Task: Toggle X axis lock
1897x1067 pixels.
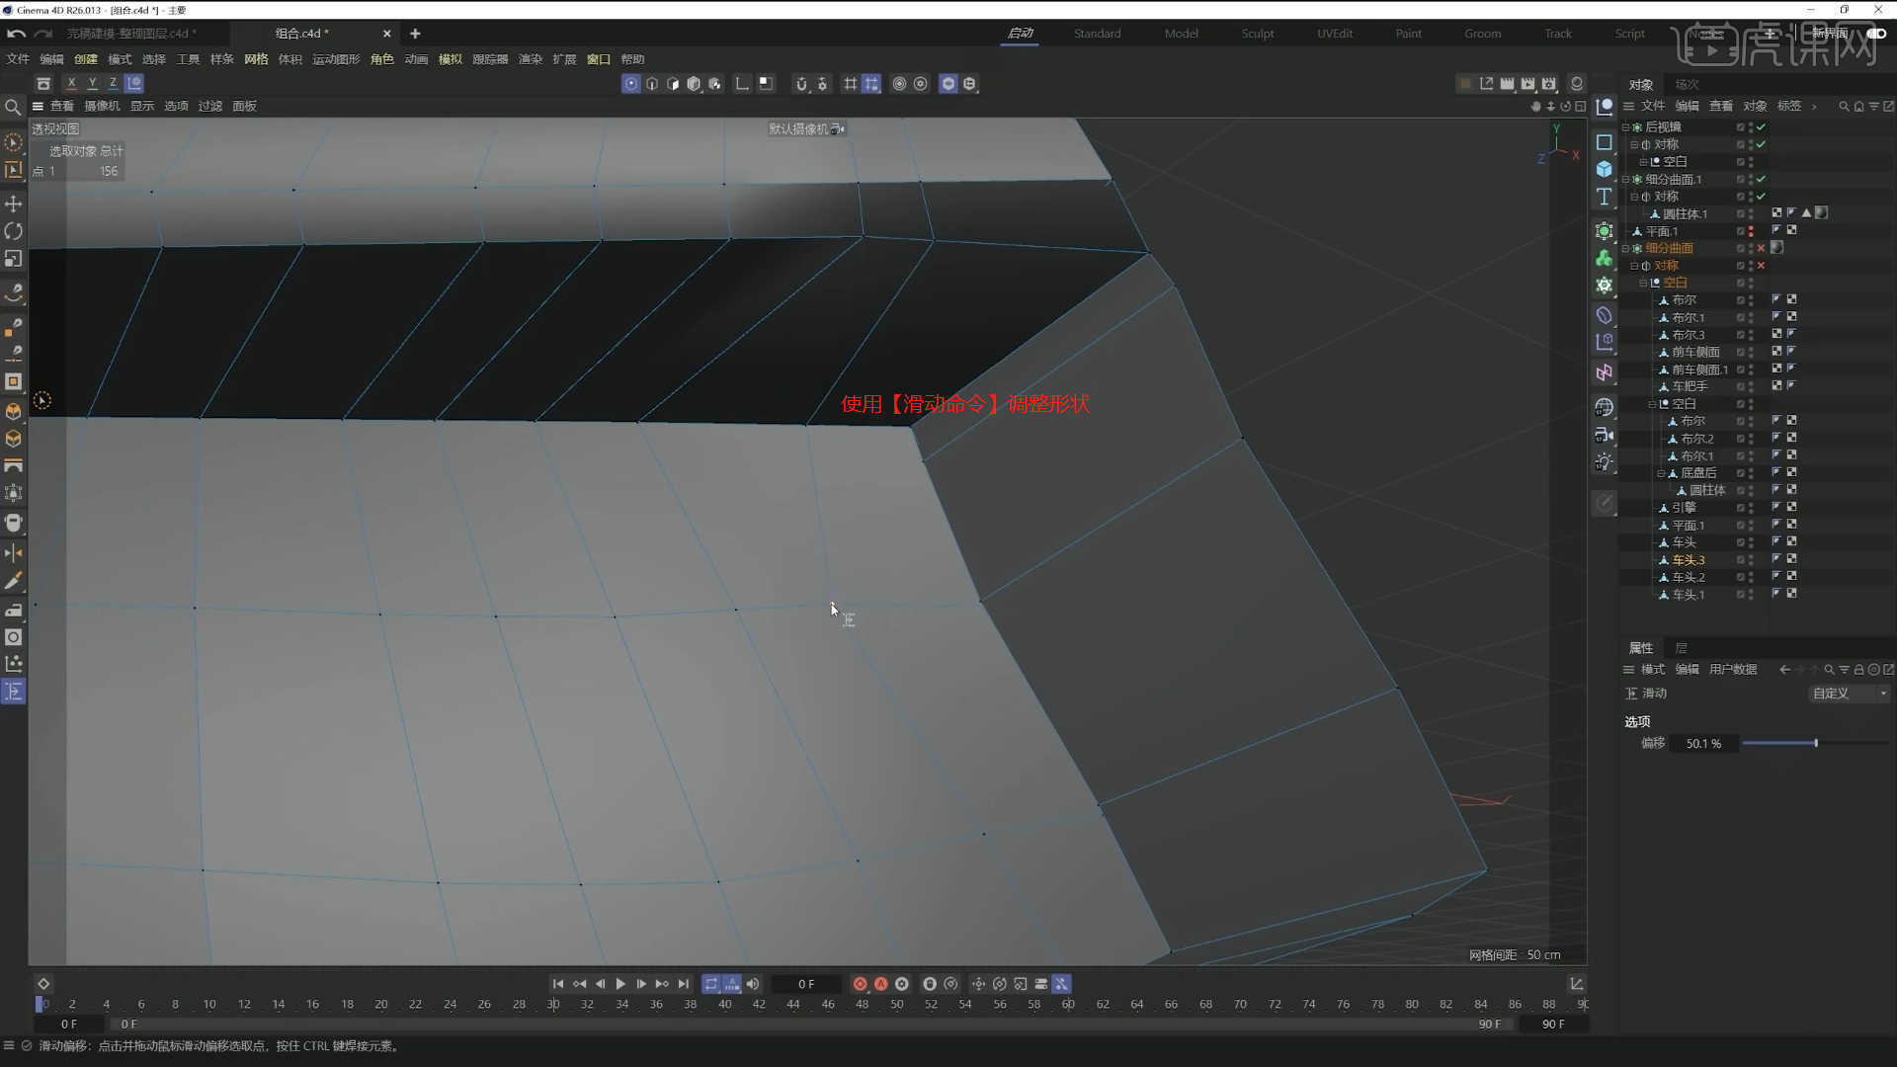Action: (x=71, y=84)
